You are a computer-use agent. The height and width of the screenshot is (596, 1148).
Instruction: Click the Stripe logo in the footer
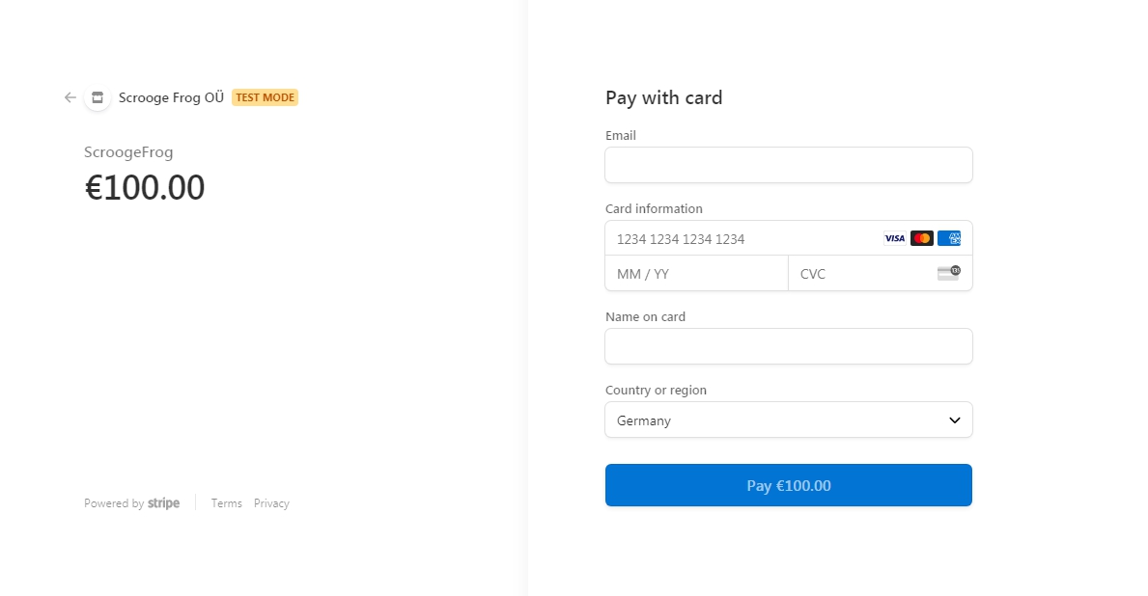(163, 503)
